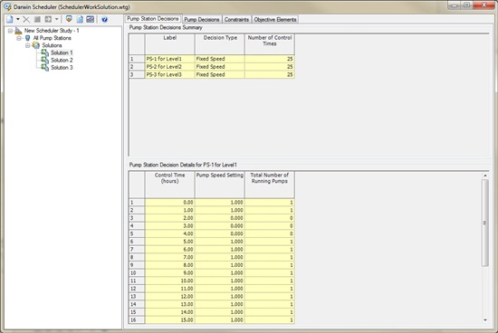Click running pumps value 0 in row 5
The image size is (498, 333).
pyautogui.click(x=270, y=234)
